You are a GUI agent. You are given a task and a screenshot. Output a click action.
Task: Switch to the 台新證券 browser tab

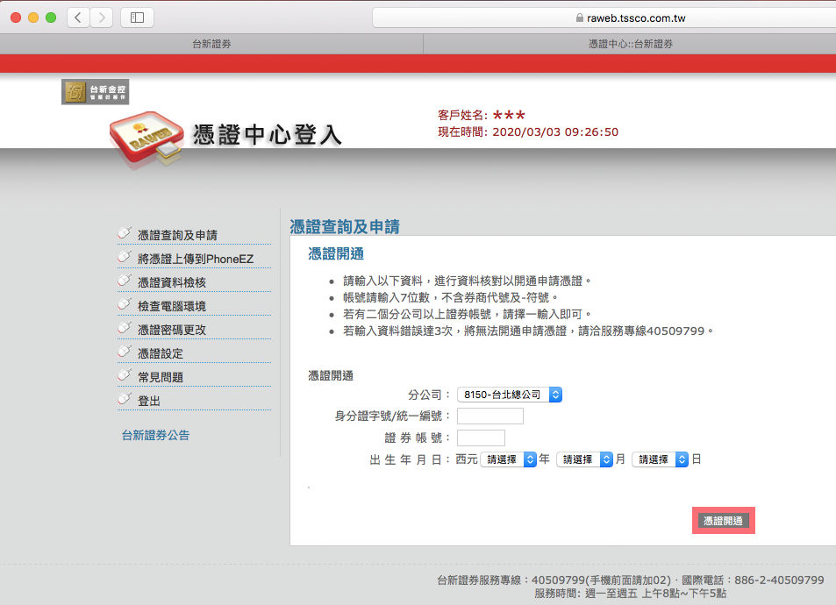[x=211, y=44]
